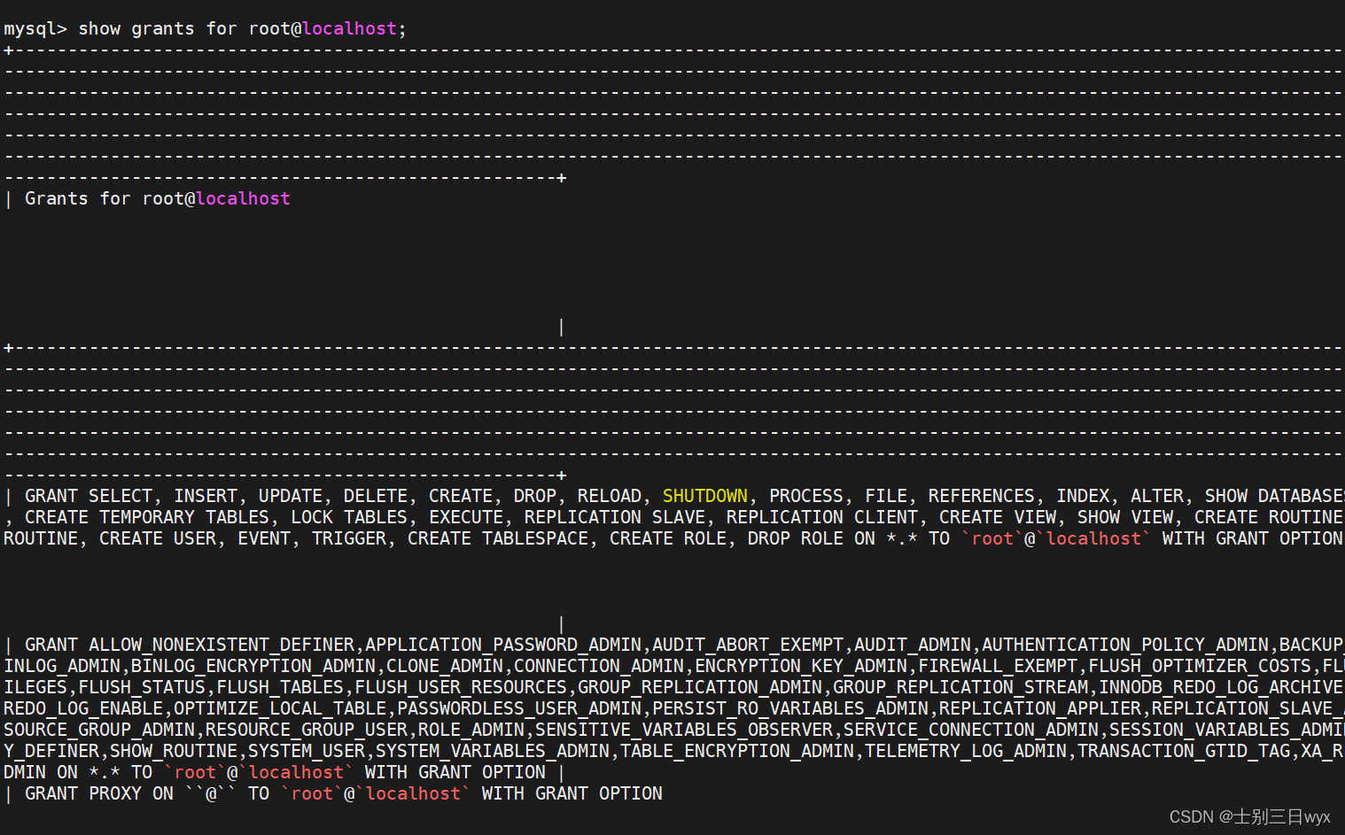
Task: Click 'FIREWALL_EXEMPT' privilege text
Action: click(x=998, y=667)
